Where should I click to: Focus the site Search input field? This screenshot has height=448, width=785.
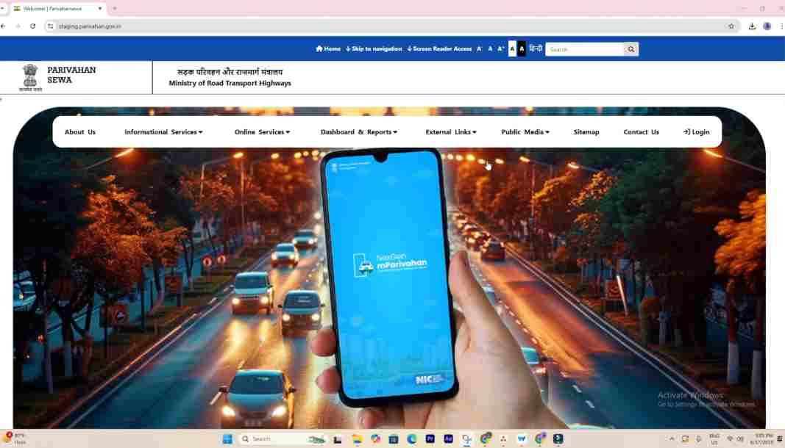[x=584, y=49]
